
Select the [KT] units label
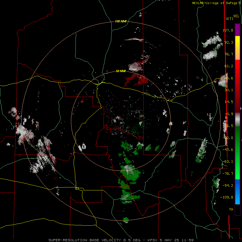coord(229,19)
